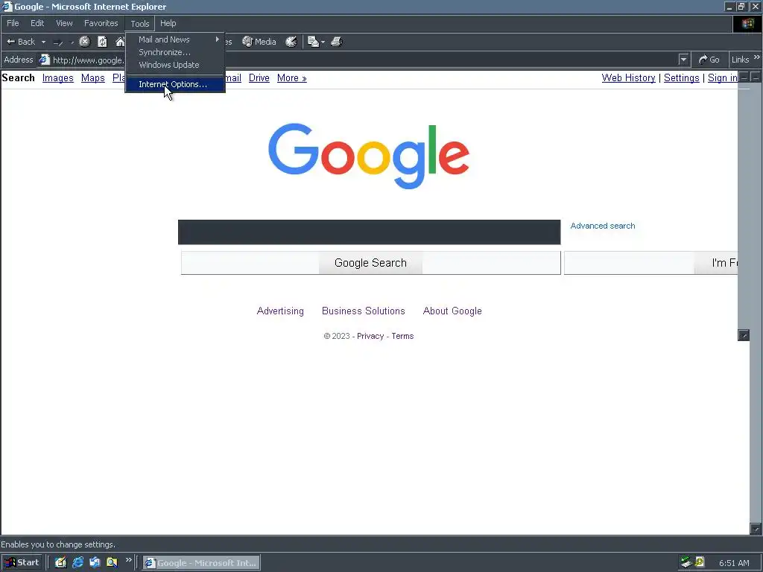Viewport: 763px width, 572px height.
Task: Click the About Google link
Action: (452, 311)
